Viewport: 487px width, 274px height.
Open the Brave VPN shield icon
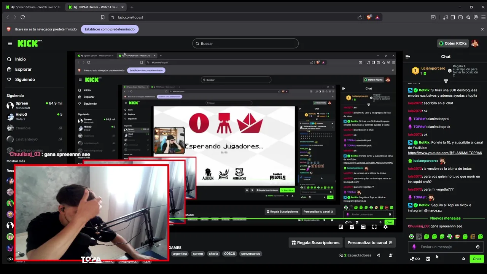tap(476, 17)
